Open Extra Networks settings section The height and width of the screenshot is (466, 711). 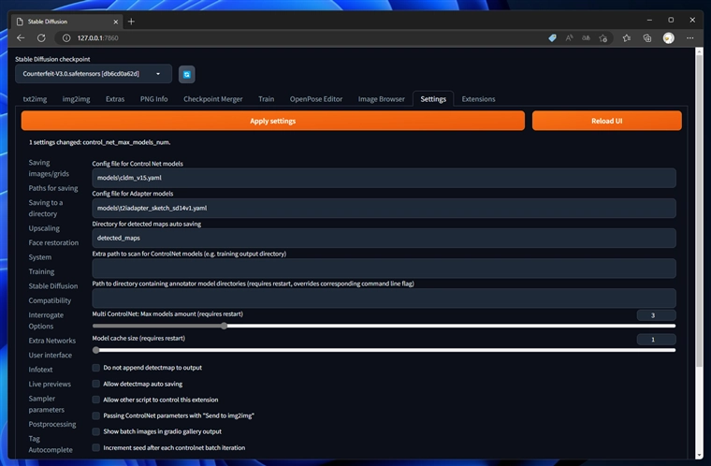[52, 341]
